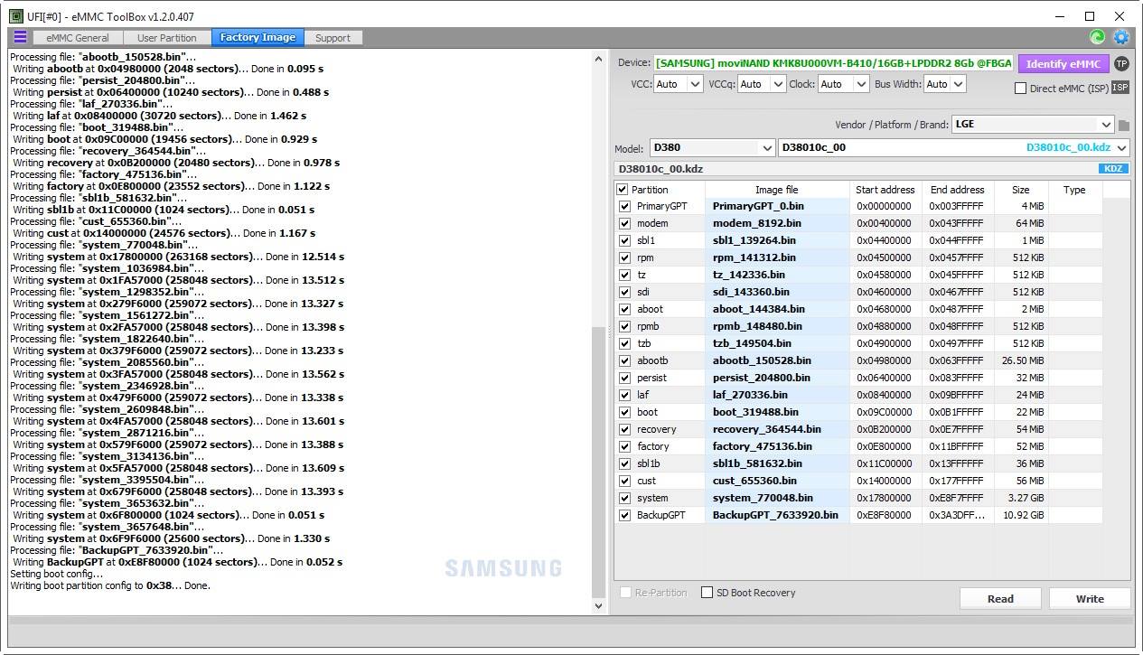Select image file "recovery_364544.bin"
The image size is (1143, 655).
[767, 429]
